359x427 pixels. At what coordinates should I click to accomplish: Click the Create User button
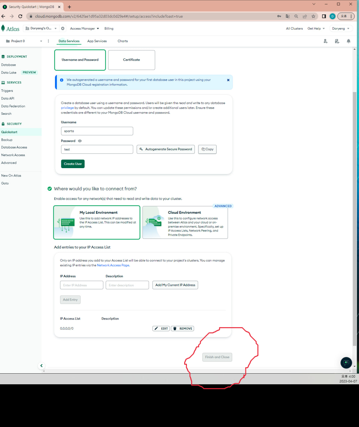(x=73, y=164)
